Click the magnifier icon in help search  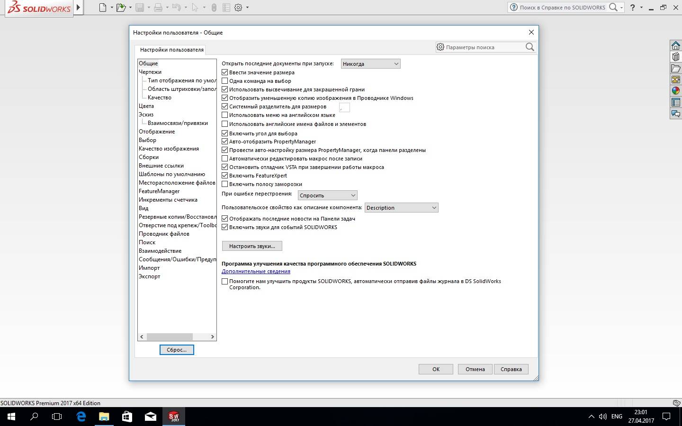click(x=613, y=7)
